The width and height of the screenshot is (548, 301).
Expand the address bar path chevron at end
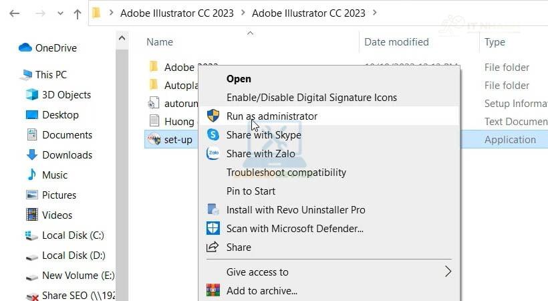374,13
